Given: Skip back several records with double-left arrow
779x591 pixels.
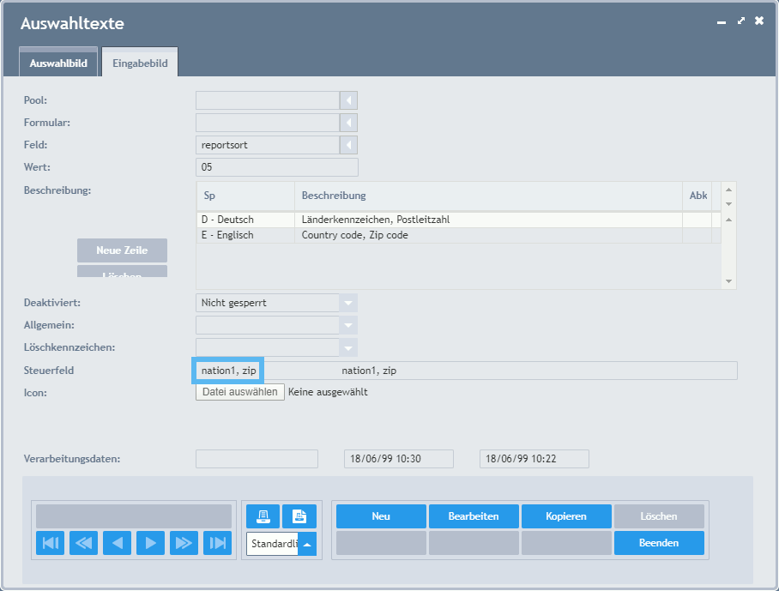Looking at the screenshot, I should [x=83, y=543].
